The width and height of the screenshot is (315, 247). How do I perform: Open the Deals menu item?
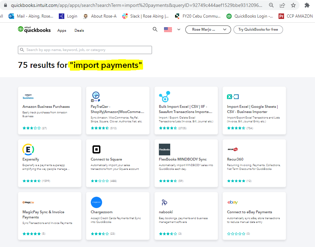pos(79,31)
